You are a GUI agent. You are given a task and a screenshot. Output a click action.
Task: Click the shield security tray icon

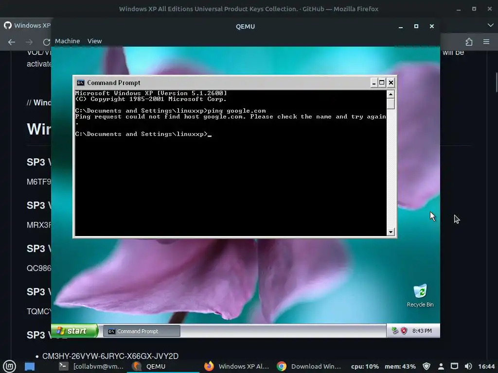tap(427, 366)
